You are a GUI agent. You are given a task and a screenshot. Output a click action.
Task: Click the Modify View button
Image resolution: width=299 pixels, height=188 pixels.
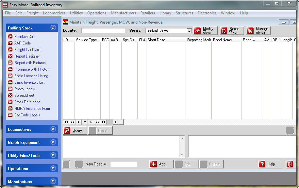205,31
